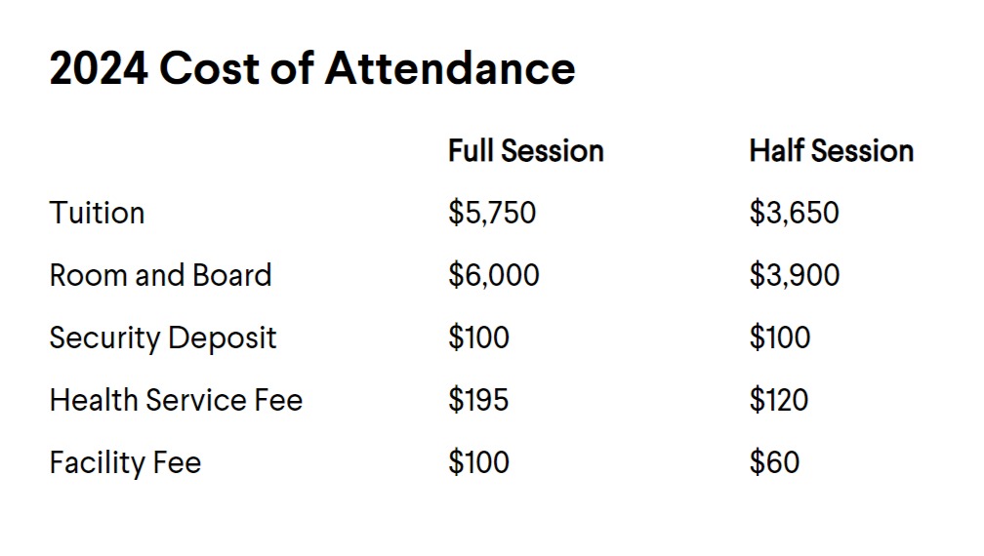Viewport: 984px width, 556px height.
Task: Select the $60 half session facility fee
Action: coord(774,462)
